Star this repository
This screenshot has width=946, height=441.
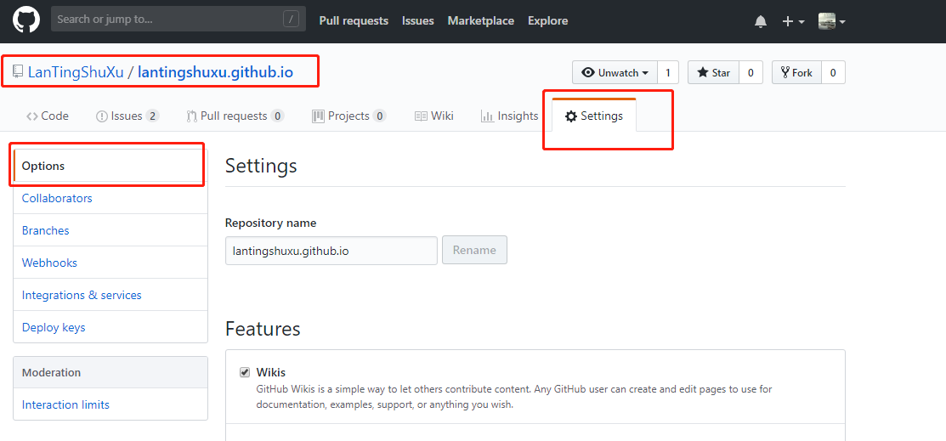pyautogui.click(x=714, y=72)
